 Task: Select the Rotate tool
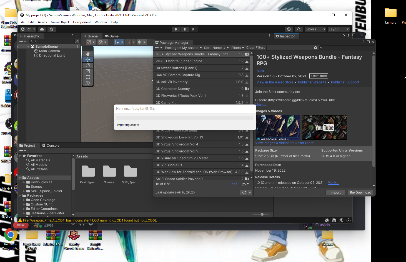click(x=88, y=65)
